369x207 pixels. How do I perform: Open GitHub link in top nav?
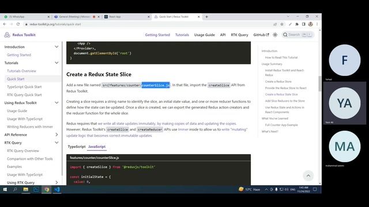coord(261,34)
